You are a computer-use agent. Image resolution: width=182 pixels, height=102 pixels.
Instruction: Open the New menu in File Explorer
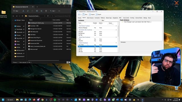[x=16, y=11]
